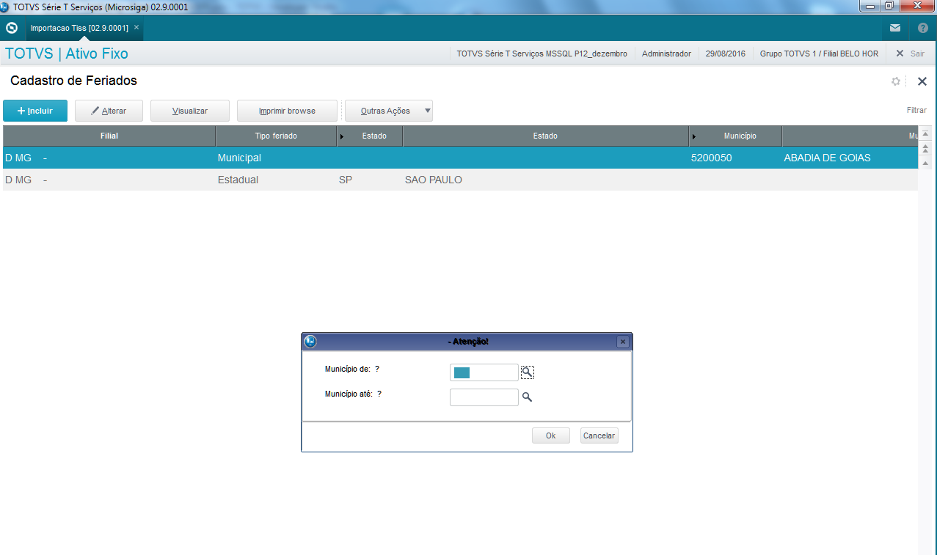Select the Municipal holiday row

[x=460, y=158]
